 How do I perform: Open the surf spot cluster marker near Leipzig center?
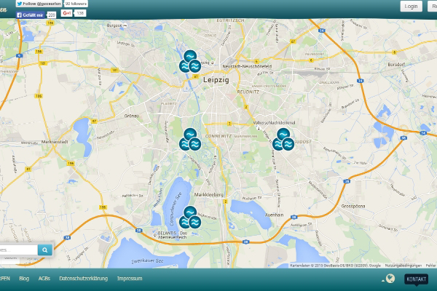point(190,62)
